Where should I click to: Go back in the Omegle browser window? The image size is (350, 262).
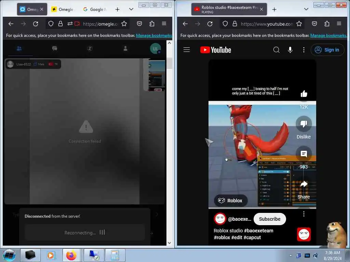click(11, 24)
